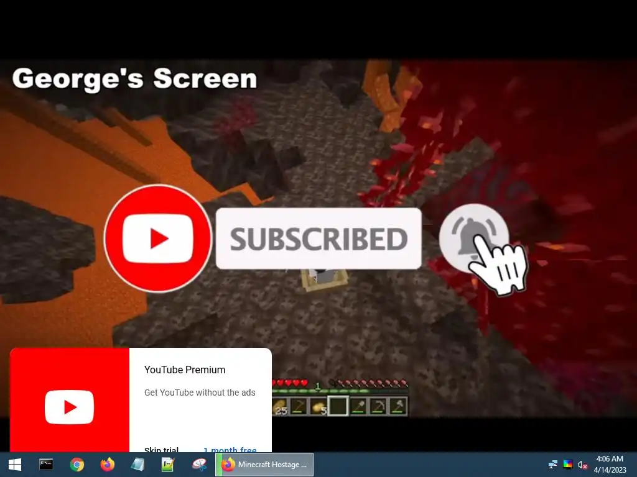Image resolution: width=637 pixels, height=477 pixels.
Task: Open the clock showing 4:06 AM
Action: (x=610, y=465)
